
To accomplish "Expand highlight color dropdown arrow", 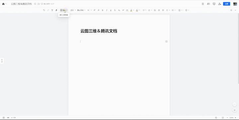I will (133, 10).
